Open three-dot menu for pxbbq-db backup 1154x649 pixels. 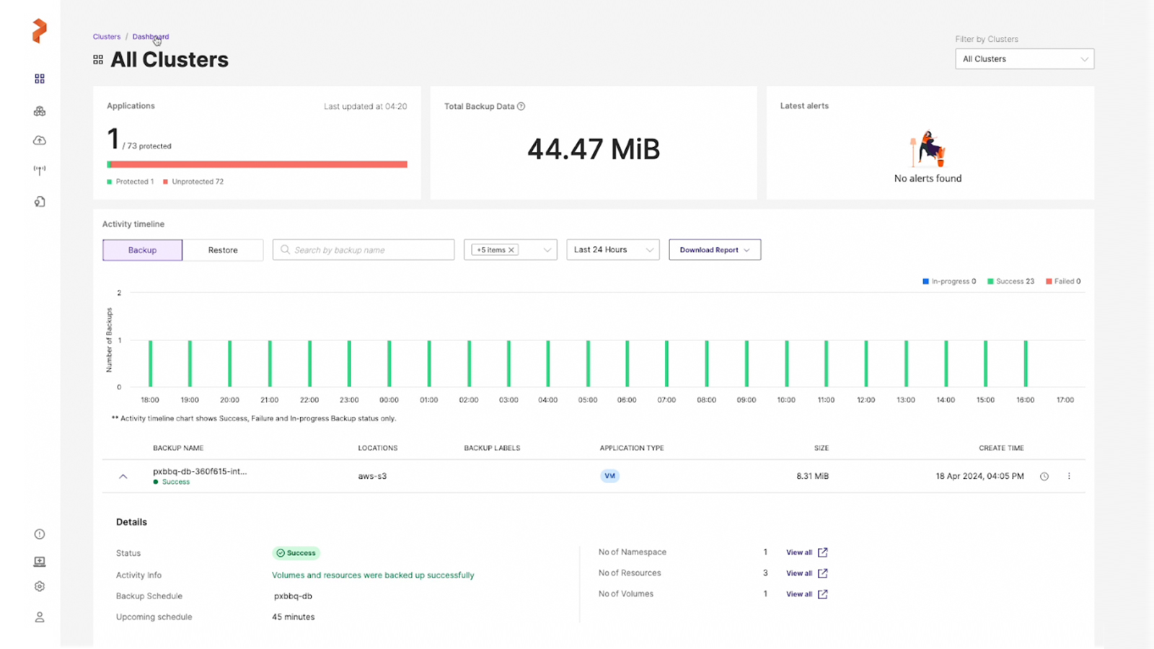click(x=1069, y=476)
